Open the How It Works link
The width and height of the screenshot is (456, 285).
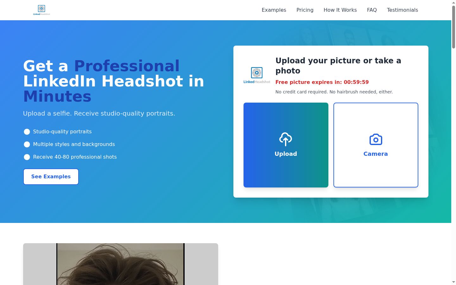pyautogui.click(x=340, y=10)
